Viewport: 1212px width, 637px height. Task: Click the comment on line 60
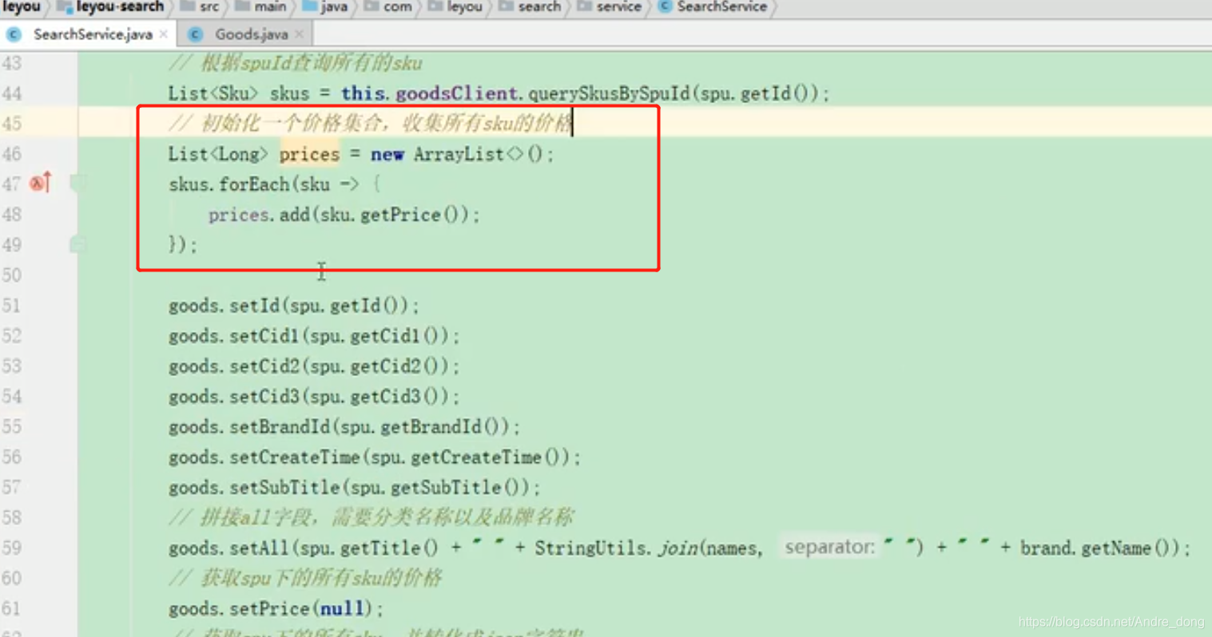(304, 578)
